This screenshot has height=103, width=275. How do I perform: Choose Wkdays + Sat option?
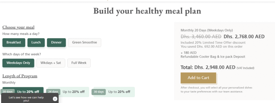[51, 63]
